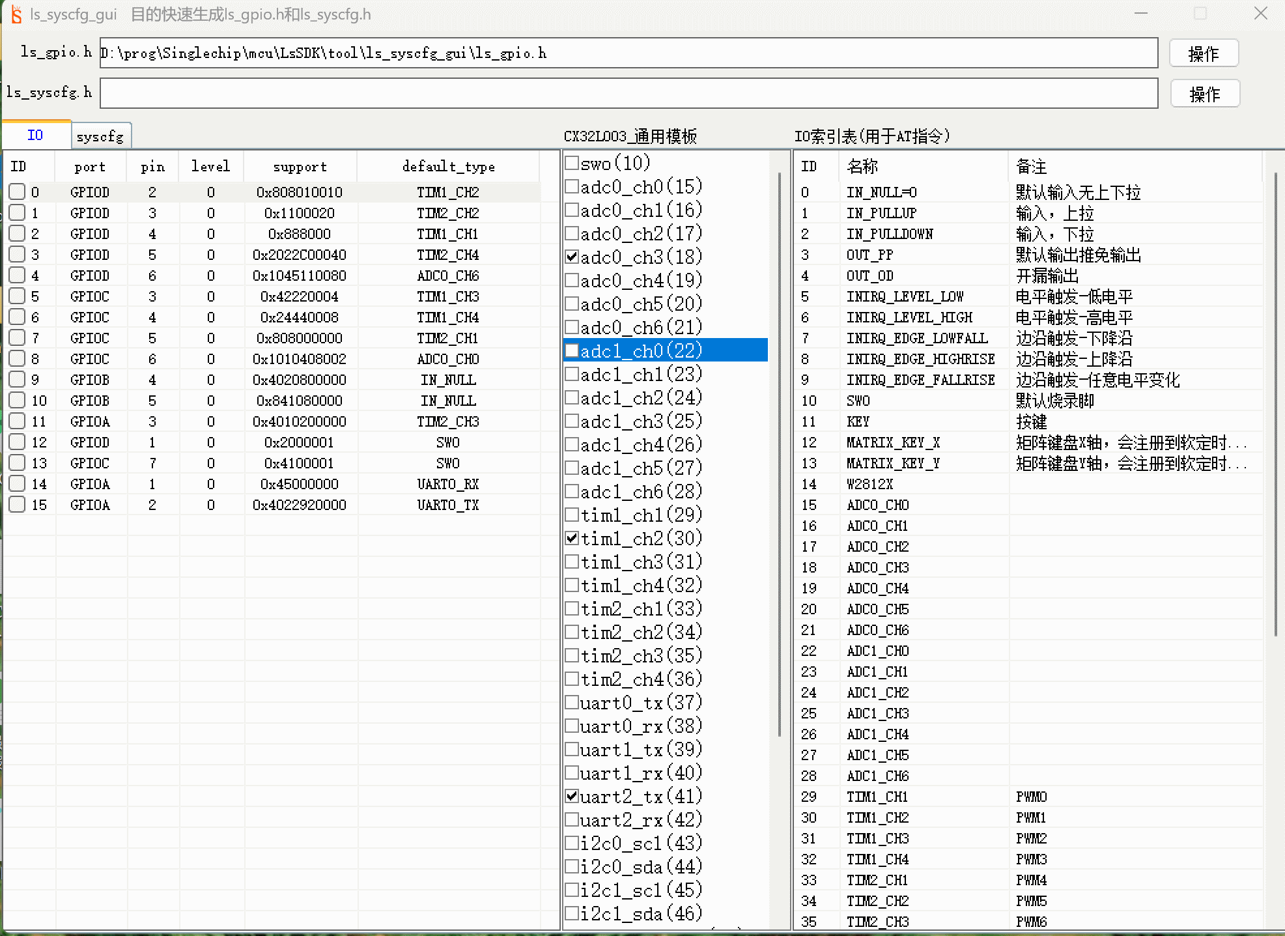Select the ADC0_CH6 default type cell
The width and height of the screenshot is (1285, 936).
[x=448, y=276]
